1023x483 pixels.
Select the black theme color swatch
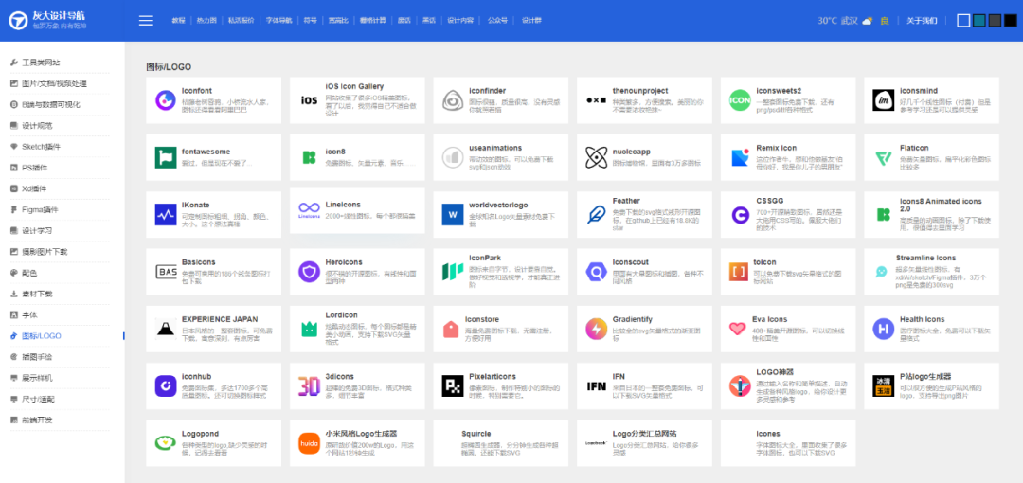click(x=1010, y=21)
